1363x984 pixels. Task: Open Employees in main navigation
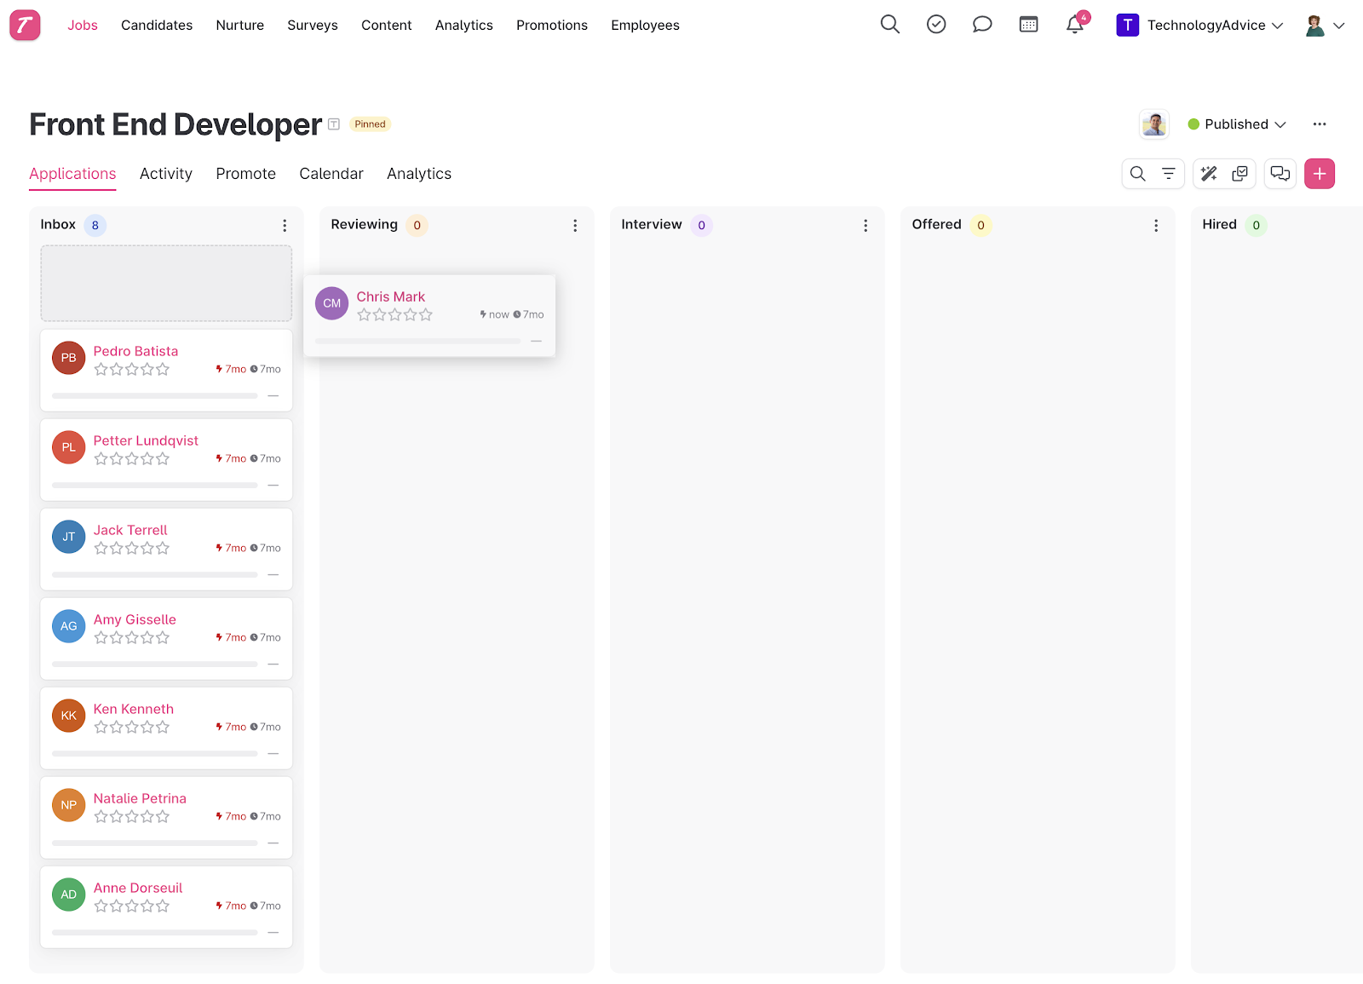click(x=645, y=25)
